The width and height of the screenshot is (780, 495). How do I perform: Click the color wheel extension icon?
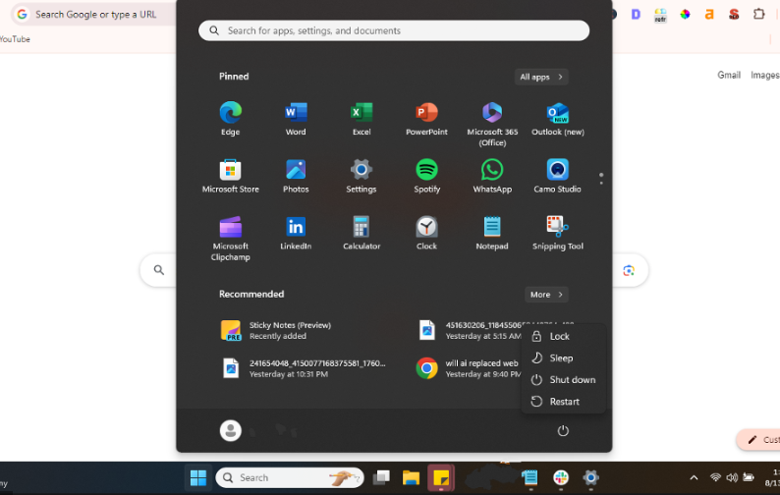coord(685,14)
